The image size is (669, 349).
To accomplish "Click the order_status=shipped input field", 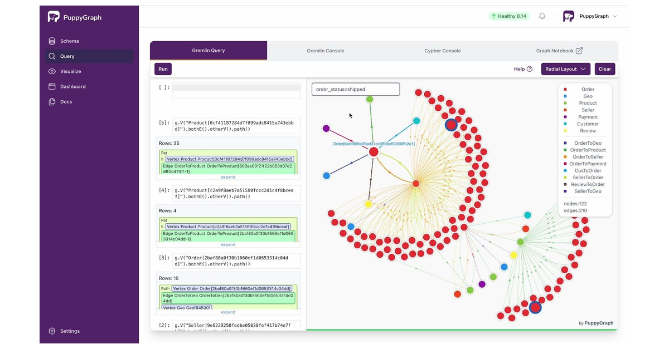I will click(355, 89).
